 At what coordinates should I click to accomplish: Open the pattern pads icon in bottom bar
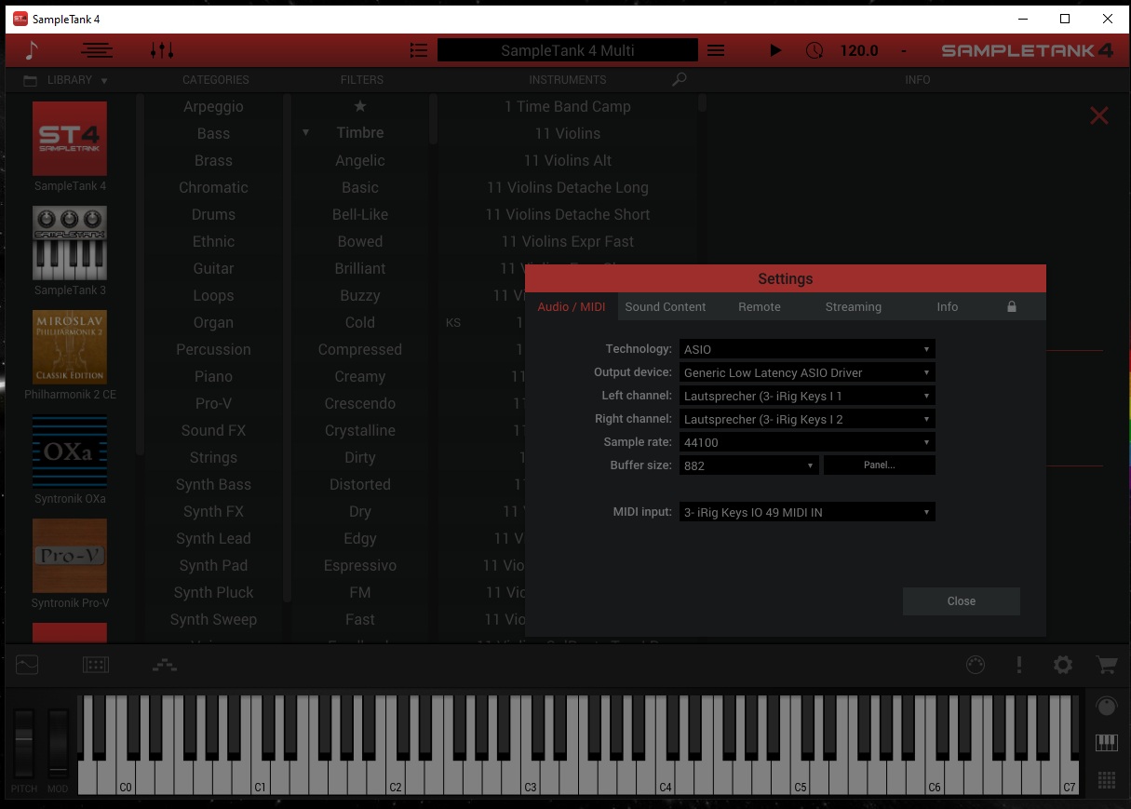tap(96, 665)
